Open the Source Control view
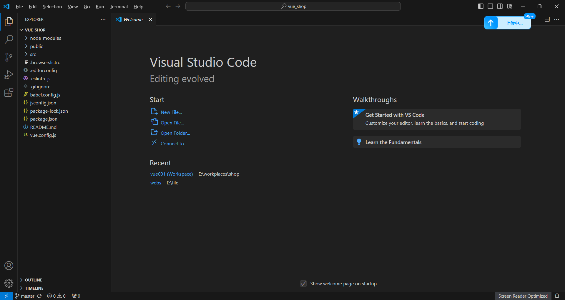 pyautogui.click(x=9, y=57)
